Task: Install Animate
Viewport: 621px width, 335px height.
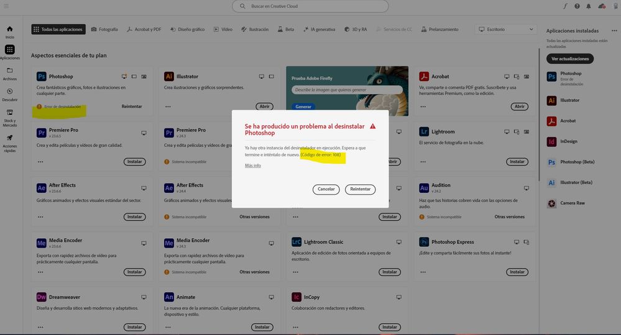Action: (262, 327)
